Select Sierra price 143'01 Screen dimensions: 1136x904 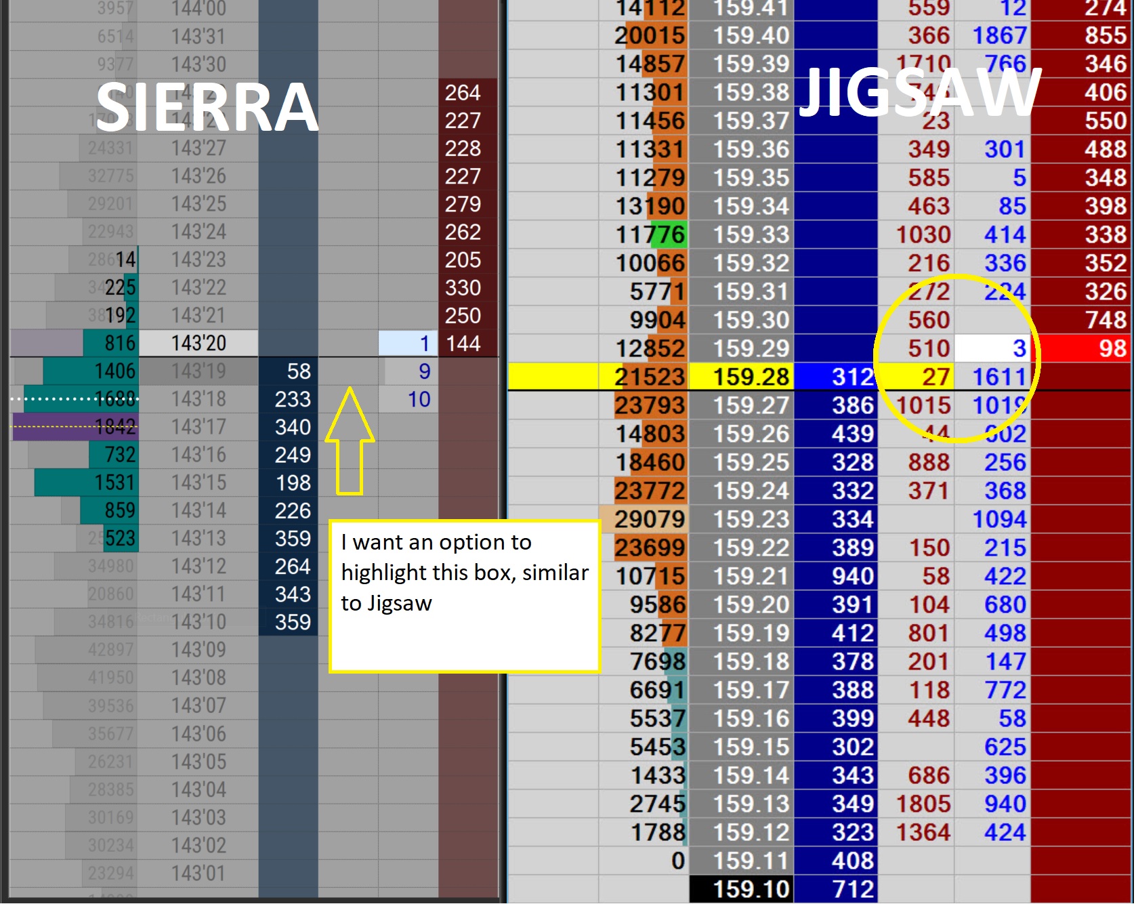[198, 873]
